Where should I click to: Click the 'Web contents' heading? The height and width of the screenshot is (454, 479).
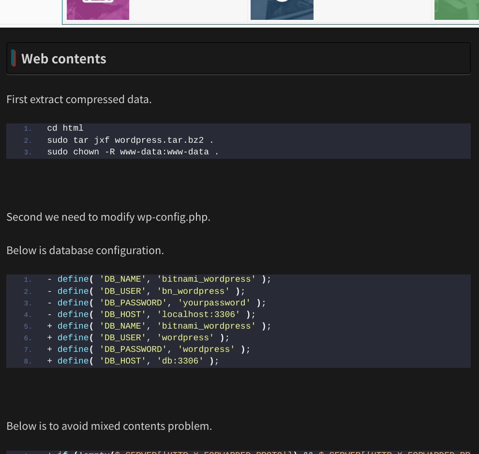click(63, 59)
